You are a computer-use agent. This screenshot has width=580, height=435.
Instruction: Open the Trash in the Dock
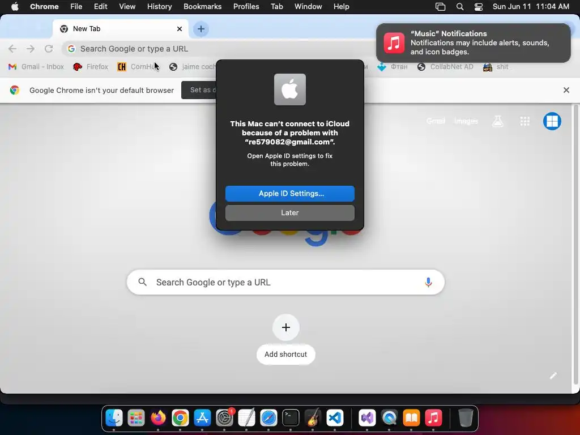(466, 418)
